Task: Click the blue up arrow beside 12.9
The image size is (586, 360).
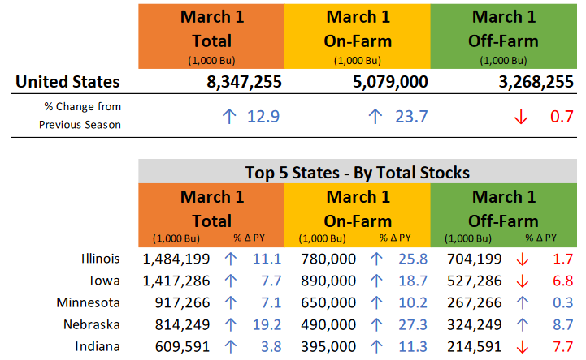Action: (x=229, y=116)
